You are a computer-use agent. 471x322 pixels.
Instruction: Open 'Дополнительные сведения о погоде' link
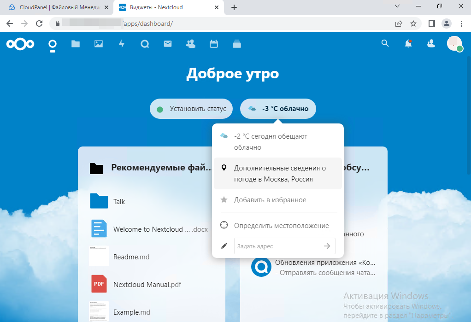point(280,174)
